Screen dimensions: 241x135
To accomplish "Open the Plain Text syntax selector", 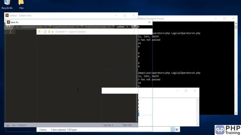I will (x=127, y=125).
